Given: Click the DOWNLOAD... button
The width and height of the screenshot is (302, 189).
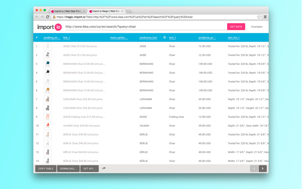Looking at the screenshot, I should [x=68, y=169].
